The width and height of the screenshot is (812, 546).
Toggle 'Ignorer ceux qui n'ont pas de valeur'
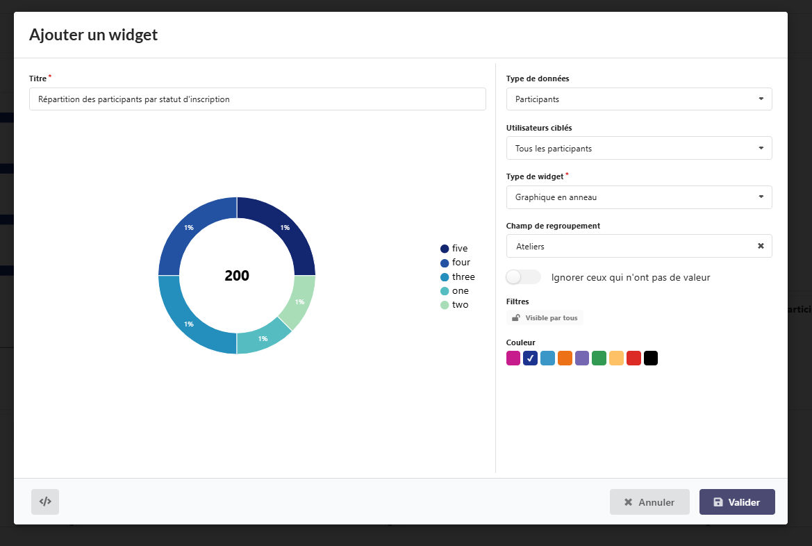coord(523,277)
